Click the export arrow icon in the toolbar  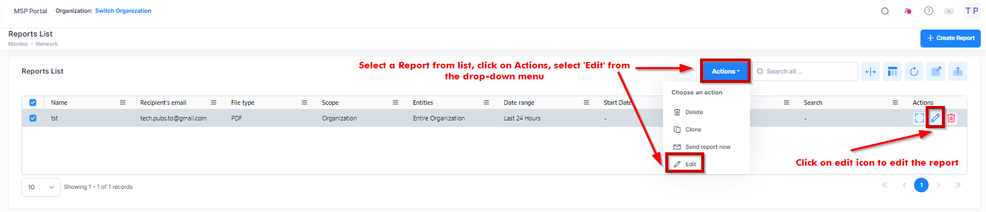936,71
